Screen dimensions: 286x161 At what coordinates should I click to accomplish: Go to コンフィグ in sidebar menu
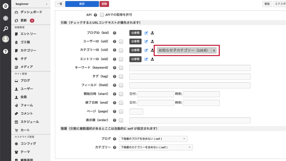28,144
